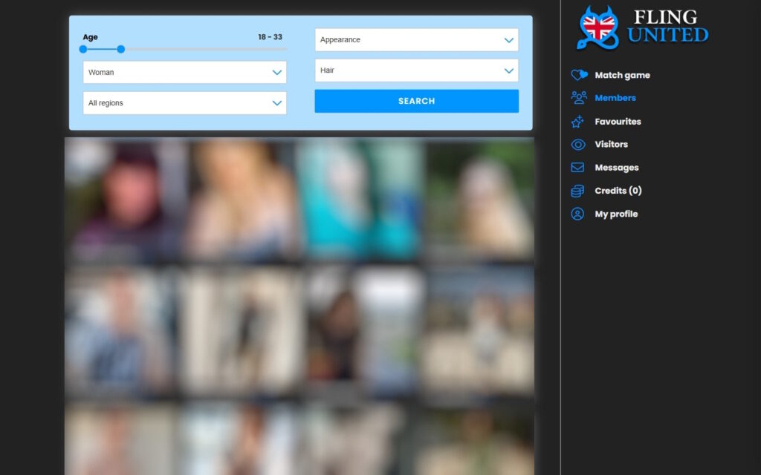761x475 pixels.
Task: Open Credits (0) page
Action: tap(618, 191)
